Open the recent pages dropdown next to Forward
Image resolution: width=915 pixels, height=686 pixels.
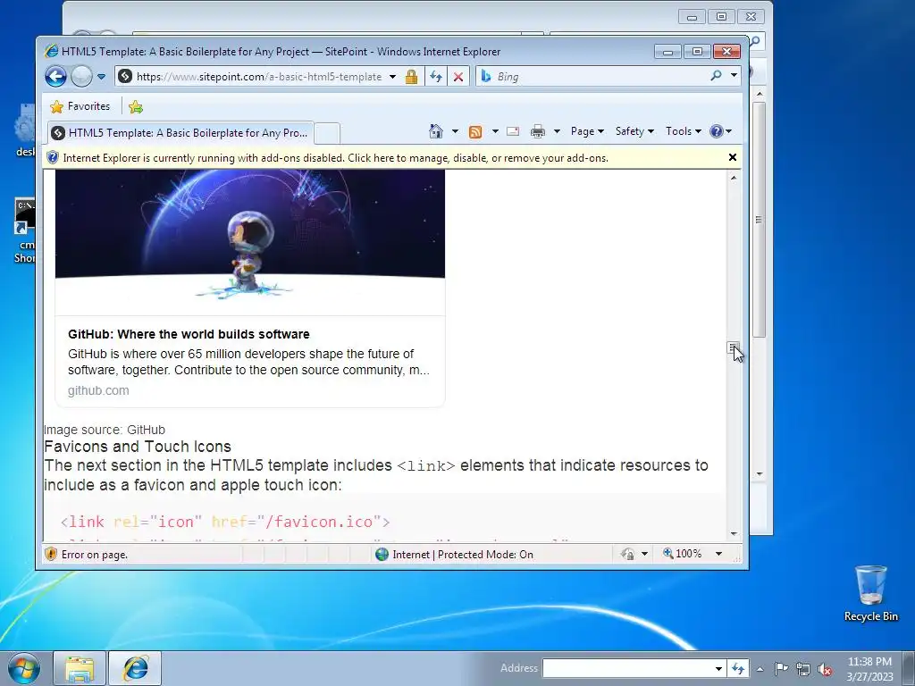[x=101, y=77]
